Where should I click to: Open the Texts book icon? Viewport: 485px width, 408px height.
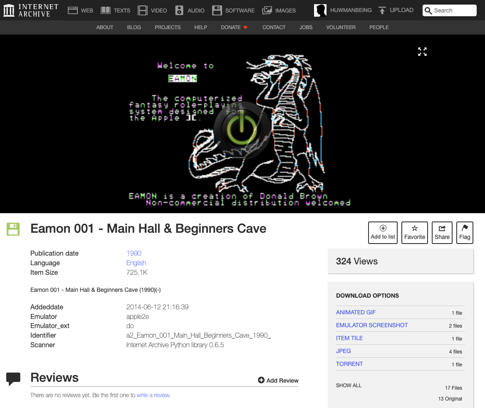click(106, 10)
